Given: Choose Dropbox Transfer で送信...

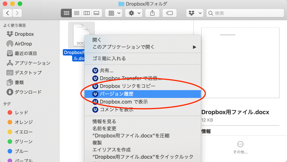Looking at the screenshot, I should (143, 78).
